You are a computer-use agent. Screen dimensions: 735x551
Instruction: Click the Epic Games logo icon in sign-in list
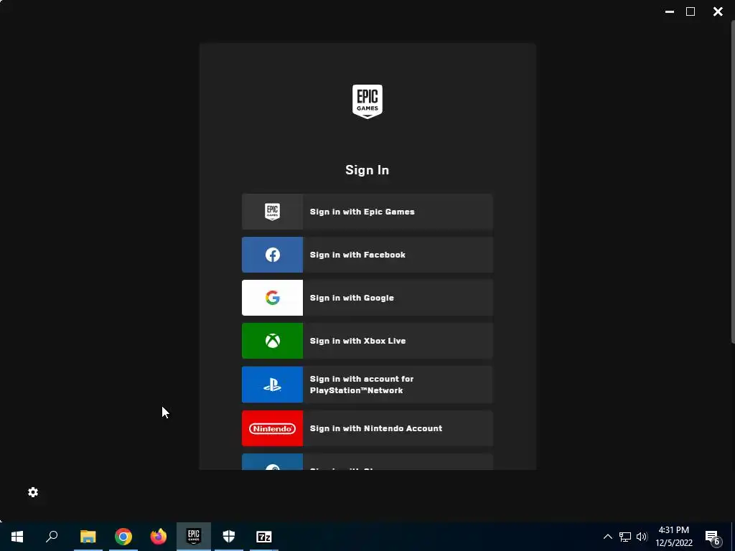(x=272, y=212)
